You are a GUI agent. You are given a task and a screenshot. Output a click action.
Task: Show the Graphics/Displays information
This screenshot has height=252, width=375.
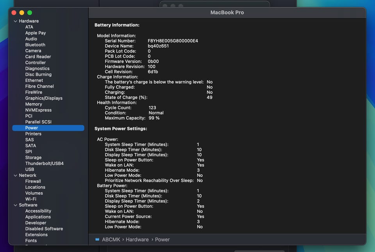point(44,98)
